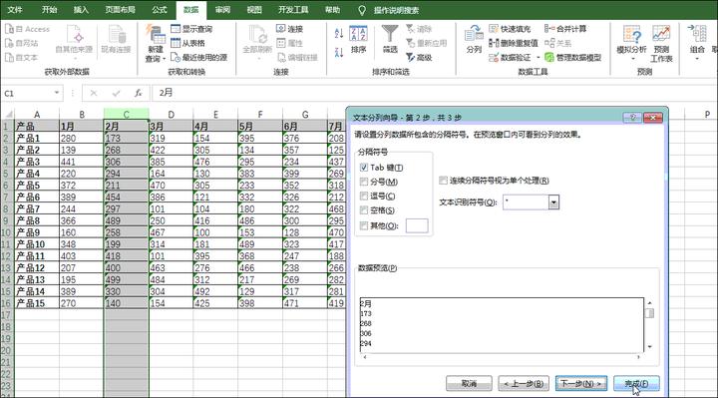Image resolution: width=718 pixels, height=398 pixels.
Task: Toggle the Filter (筛选) funnel
Action: pos(390,40)
